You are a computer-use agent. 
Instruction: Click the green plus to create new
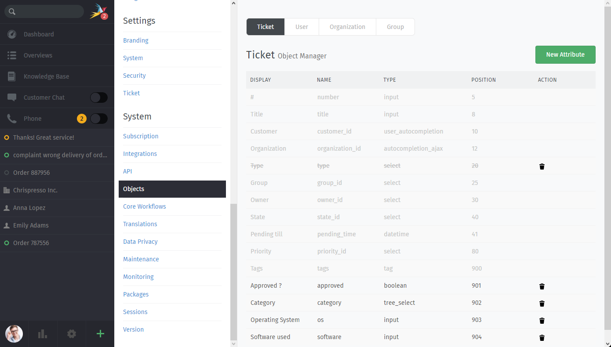100,334
